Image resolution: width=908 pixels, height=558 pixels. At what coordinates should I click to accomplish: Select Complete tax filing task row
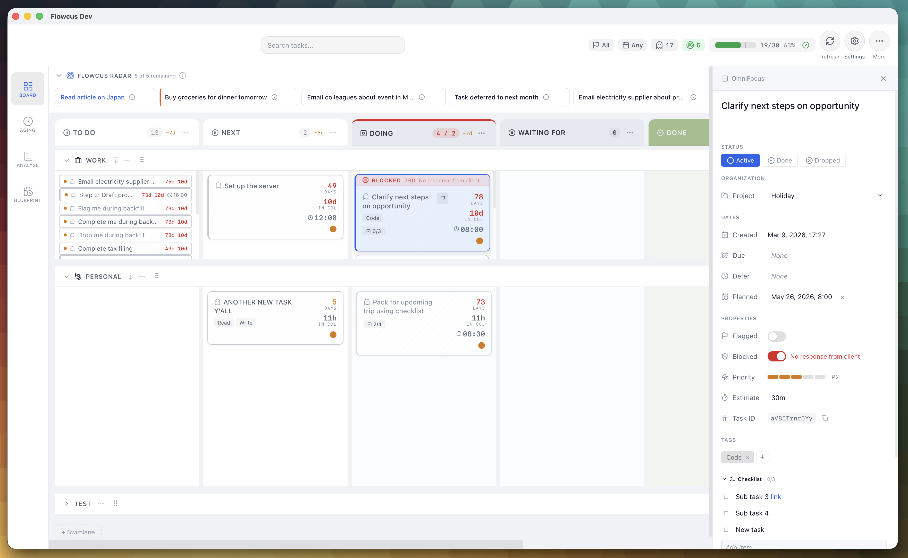125,248
